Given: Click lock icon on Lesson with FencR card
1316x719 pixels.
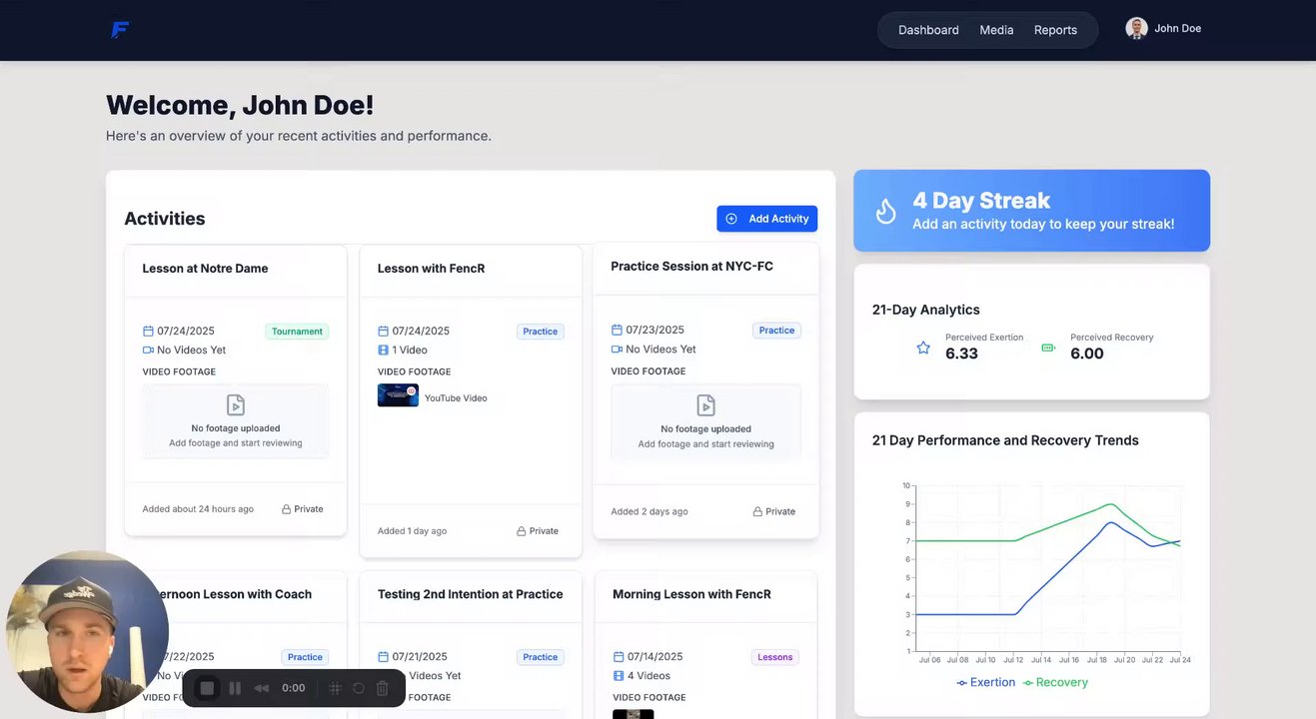Looking at the screenshot, I should pyautogui.click(x=521, y=531).
